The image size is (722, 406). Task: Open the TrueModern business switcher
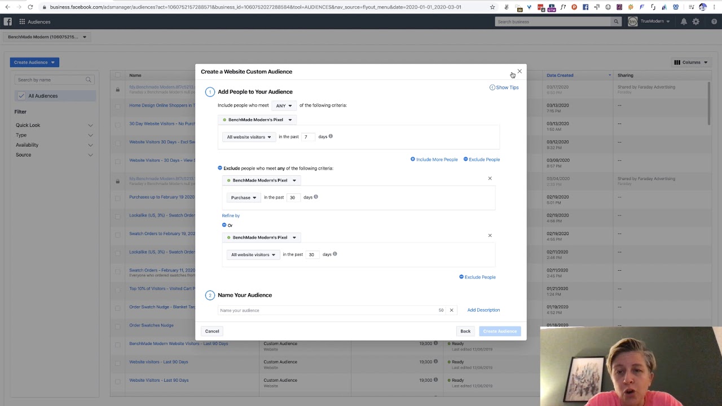(x=649, y=21)
